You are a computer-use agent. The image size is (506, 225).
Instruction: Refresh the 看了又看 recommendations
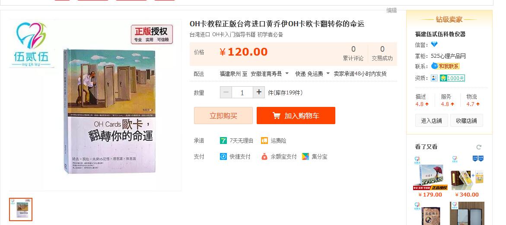(479, 147)
